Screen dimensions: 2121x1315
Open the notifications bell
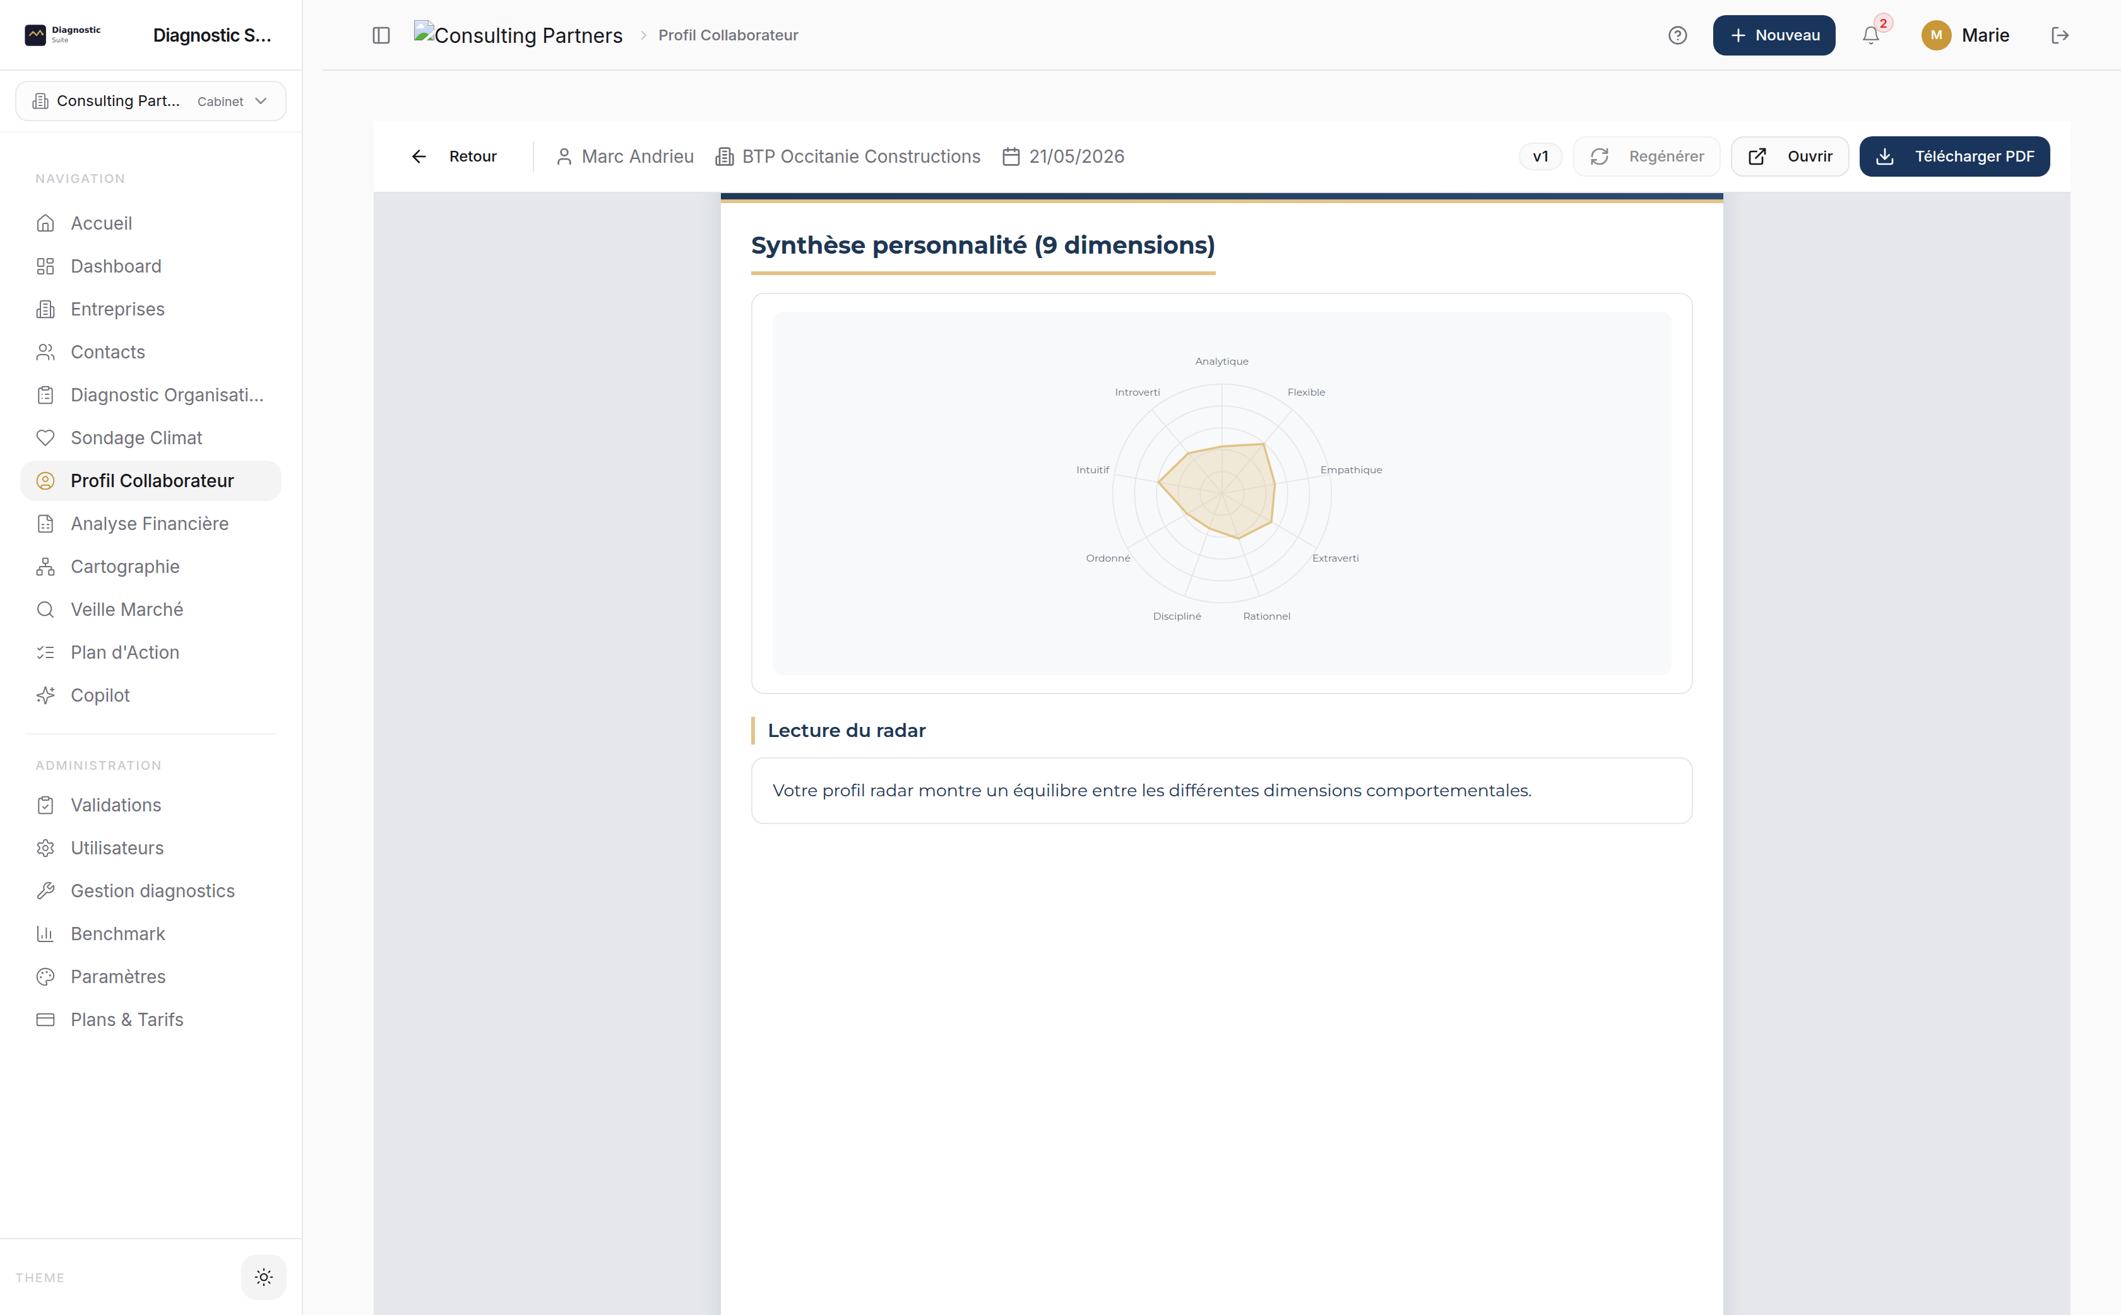click(1870, 35)
